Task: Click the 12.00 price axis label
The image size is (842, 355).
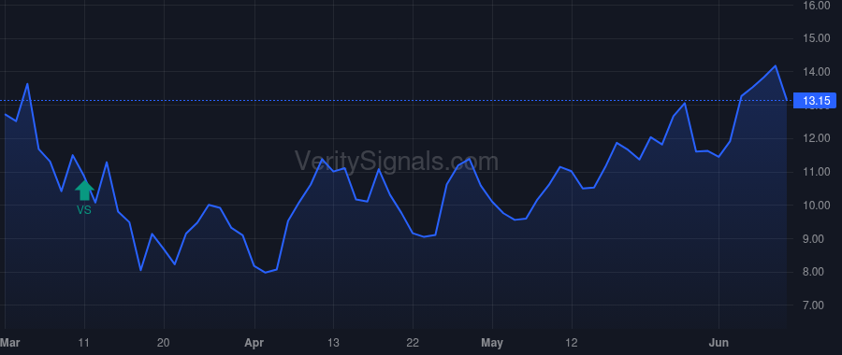Action: [x=816, y=138]
